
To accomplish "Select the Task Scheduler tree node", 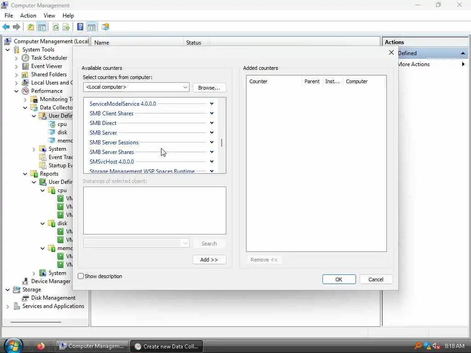I will pos(49,57).
